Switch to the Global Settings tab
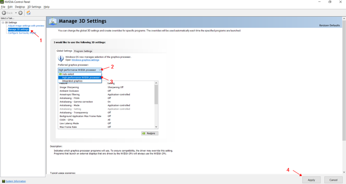 64,51
